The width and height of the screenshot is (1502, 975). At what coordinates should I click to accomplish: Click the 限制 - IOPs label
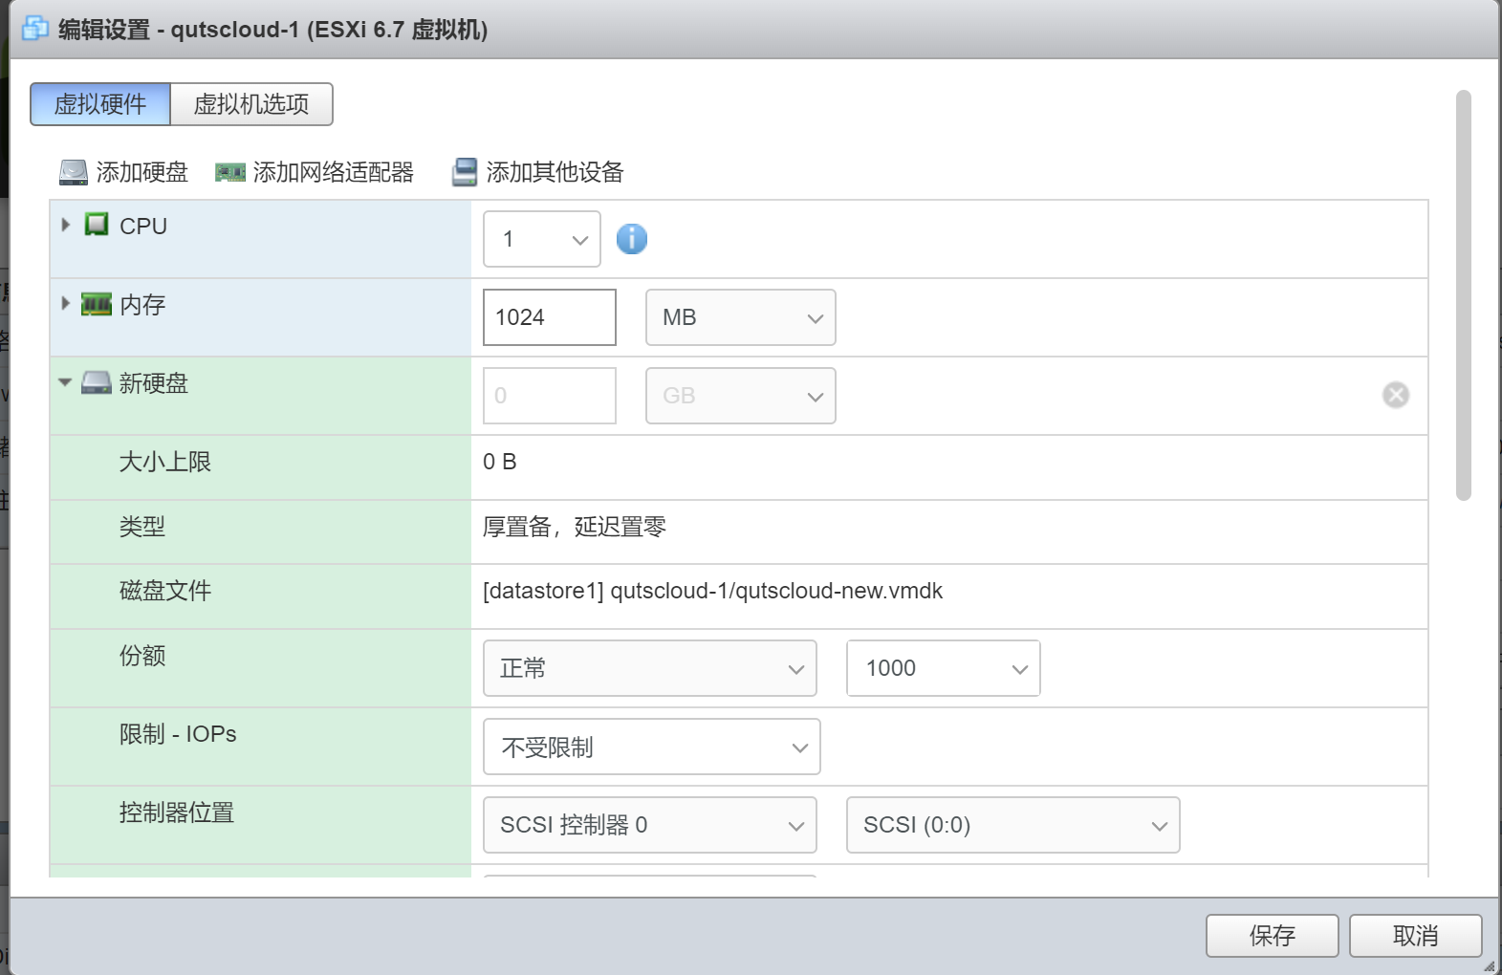[x=178, y=734]
